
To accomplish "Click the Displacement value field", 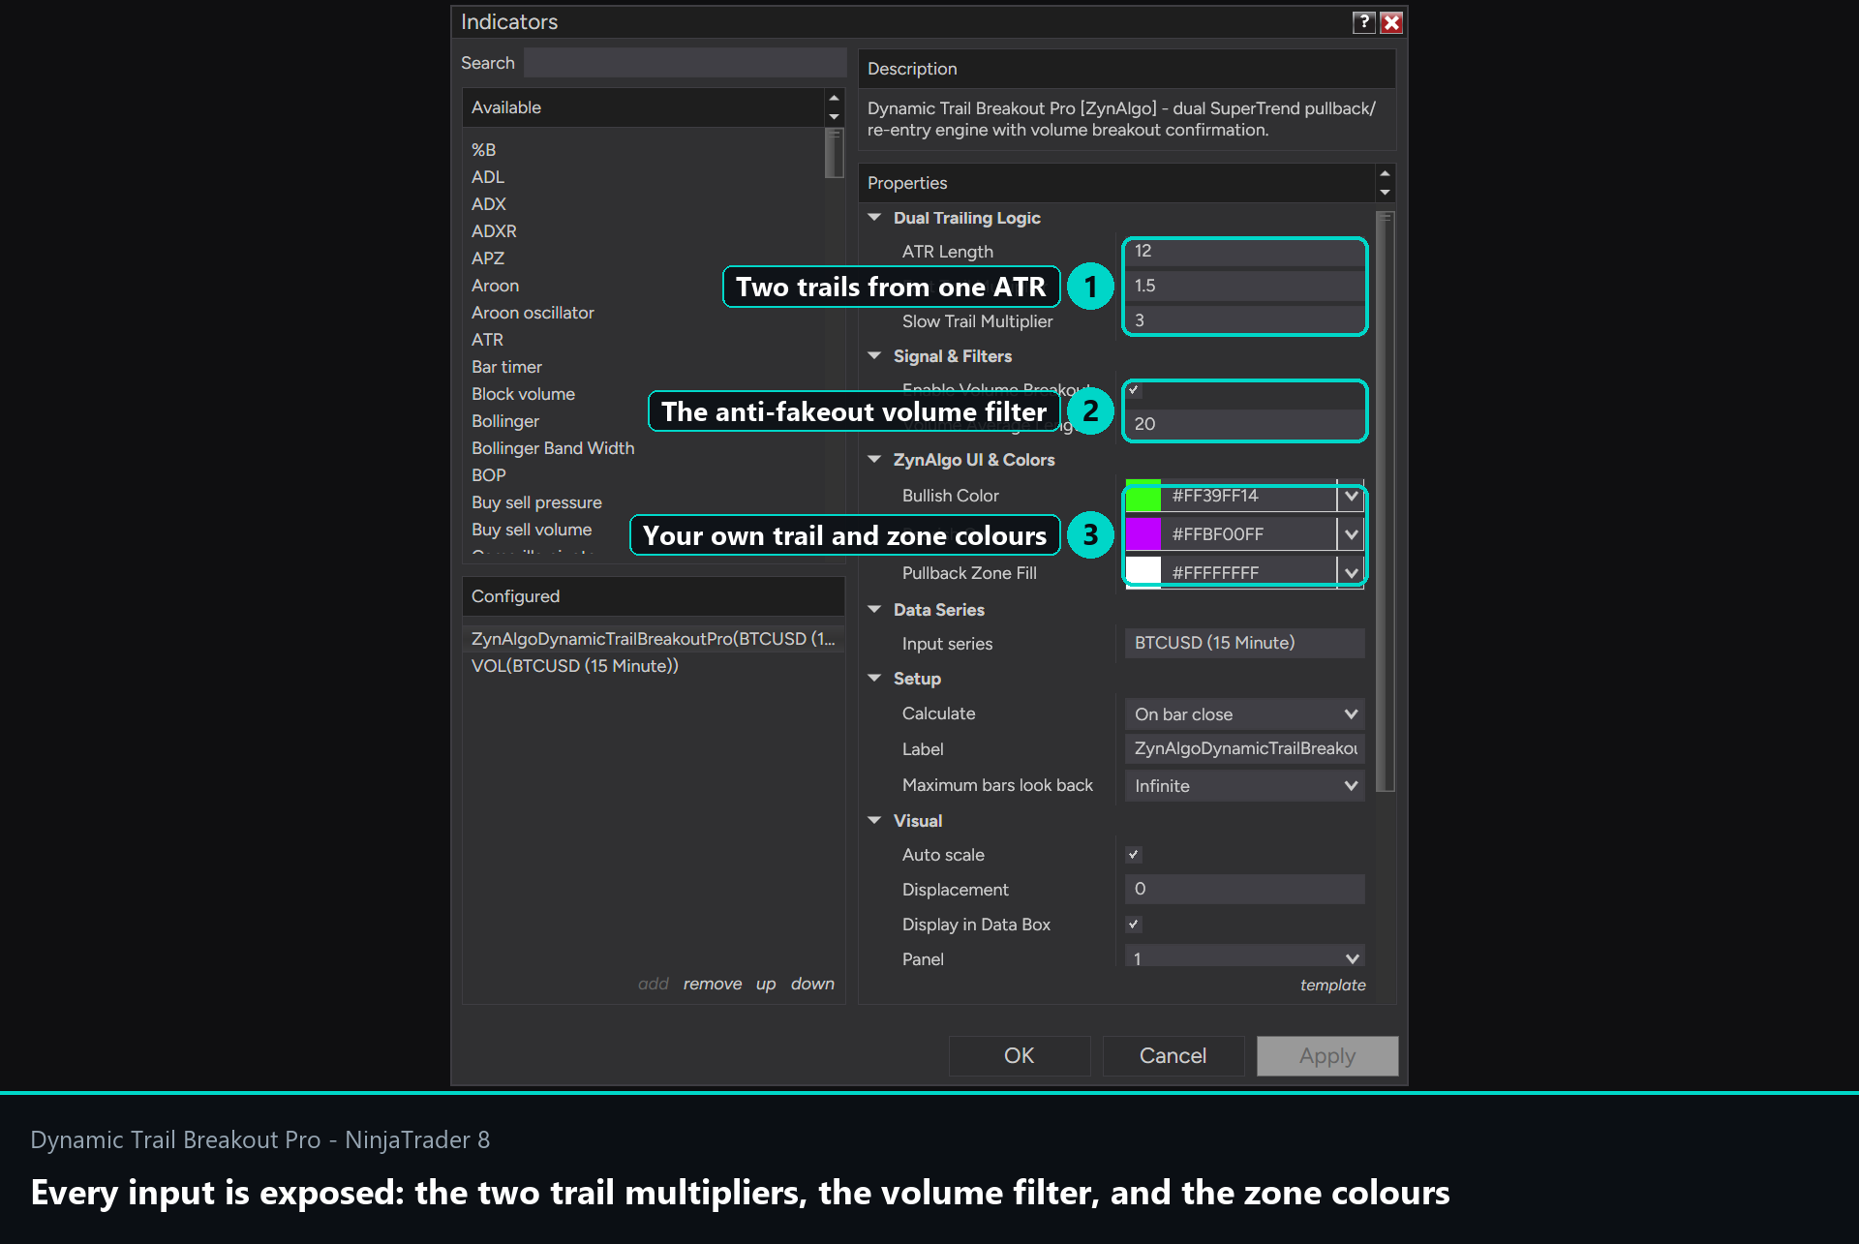I will [1245, 889].
